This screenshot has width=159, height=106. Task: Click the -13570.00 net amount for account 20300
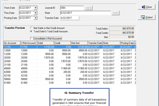click(x=79, y=61)
